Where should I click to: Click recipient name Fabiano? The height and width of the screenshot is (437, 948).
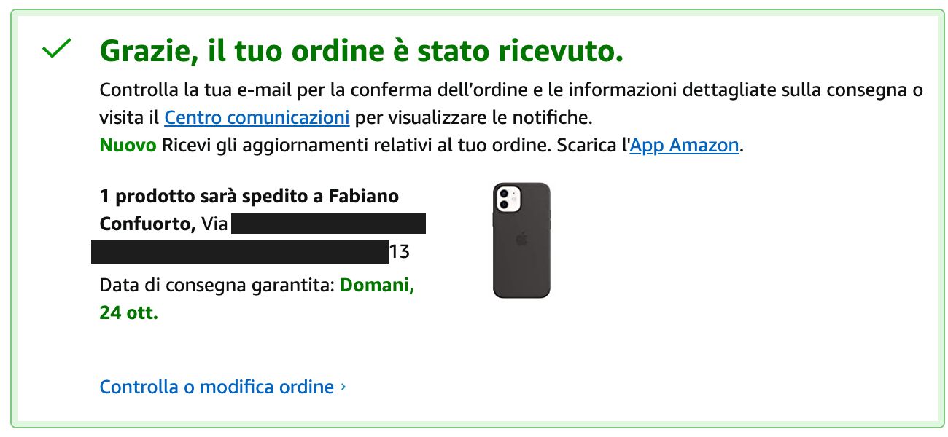pos(364,197)
